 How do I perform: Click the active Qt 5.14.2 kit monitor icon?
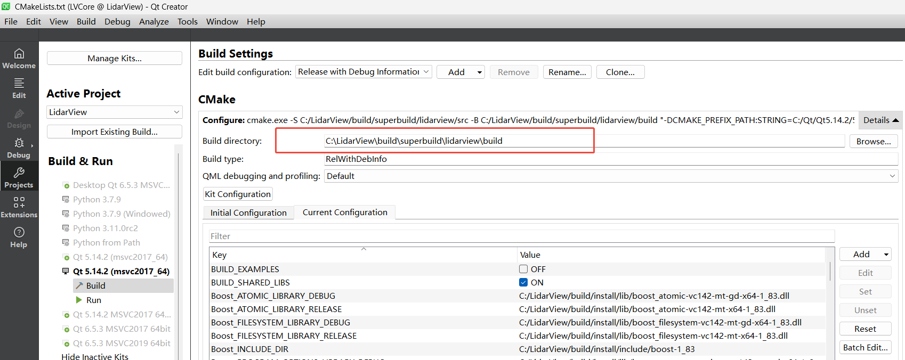tap(66, 271)
